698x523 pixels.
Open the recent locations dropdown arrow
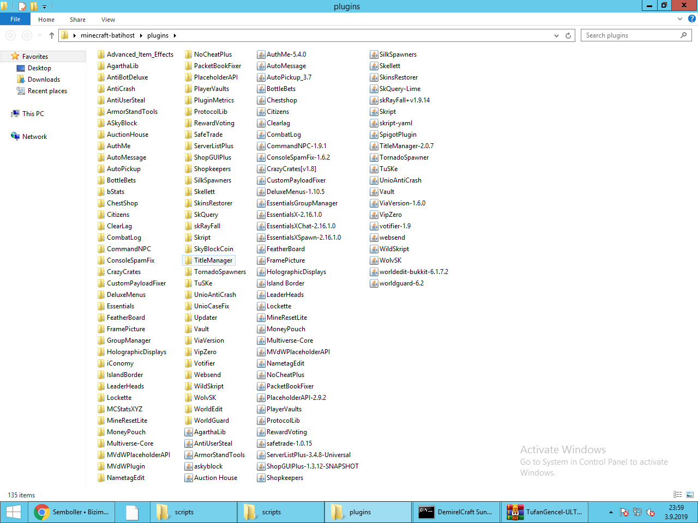(39, 35)
